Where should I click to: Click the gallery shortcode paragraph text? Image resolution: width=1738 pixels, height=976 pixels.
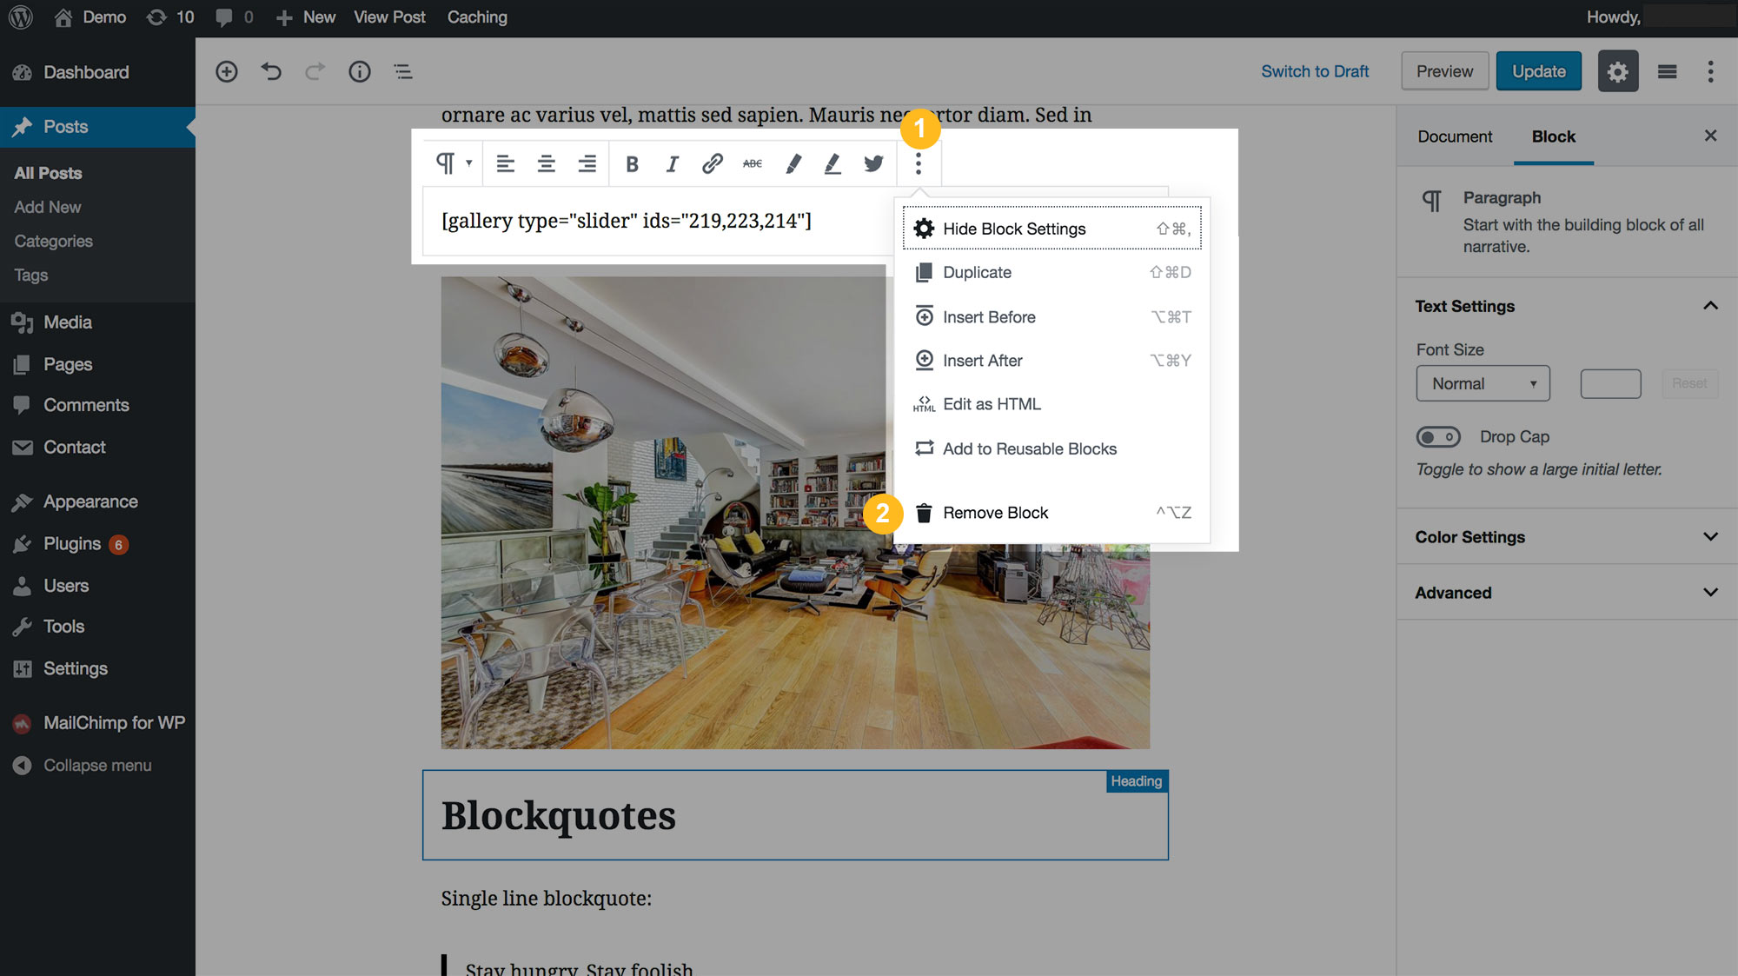coord(626,221)
